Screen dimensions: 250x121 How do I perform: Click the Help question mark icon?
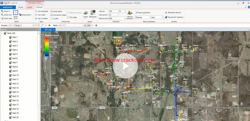[249, 7]
